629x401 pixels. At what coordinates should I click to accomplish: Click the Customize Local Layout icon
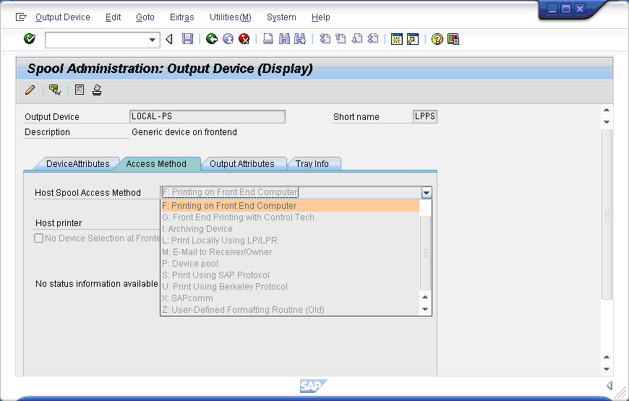(x=453, y=39)
